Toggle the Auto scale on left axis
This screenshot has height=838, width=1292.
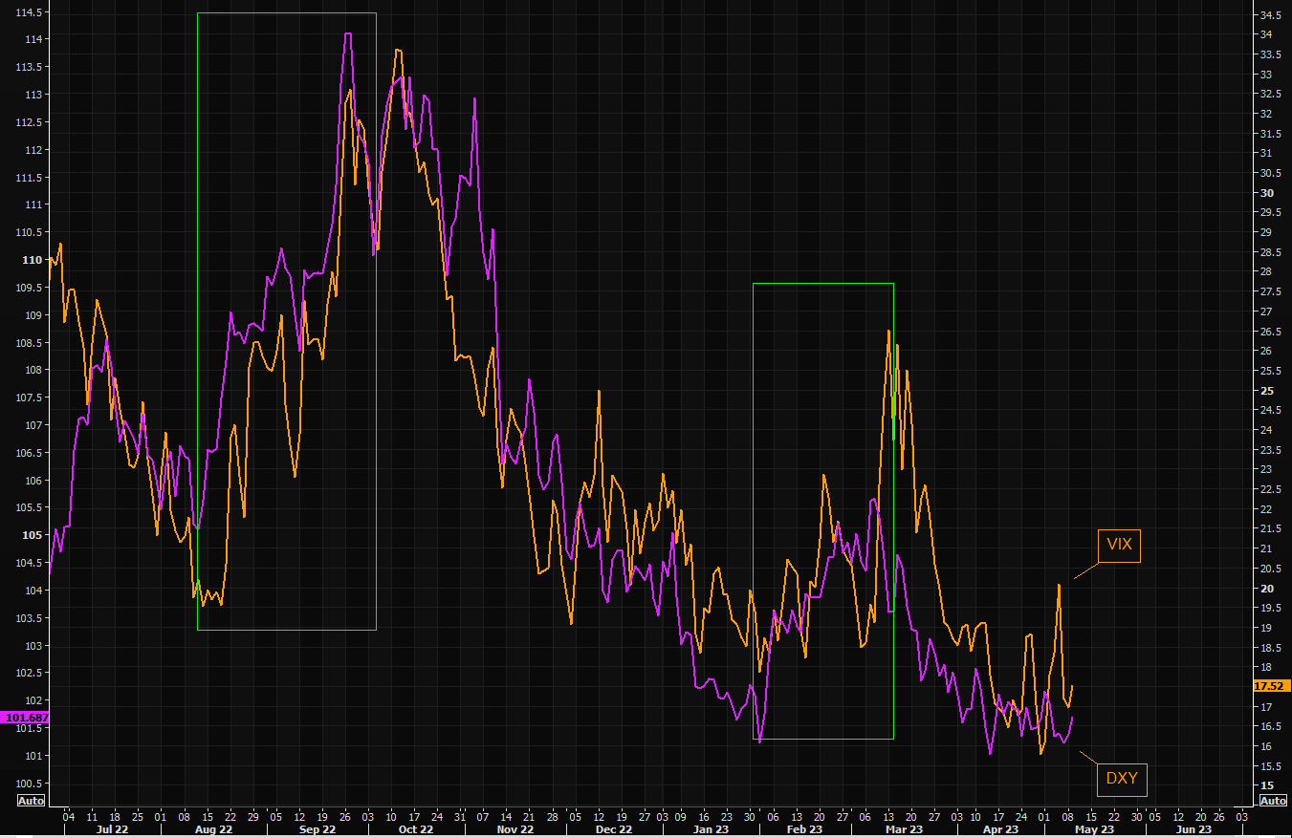31,801
